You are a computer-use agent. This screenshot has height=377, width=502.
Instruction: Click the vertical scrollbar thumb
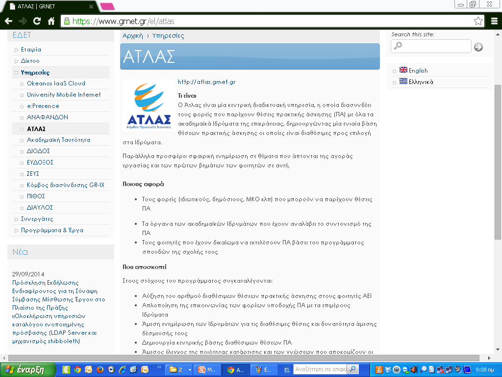[498, 162]
